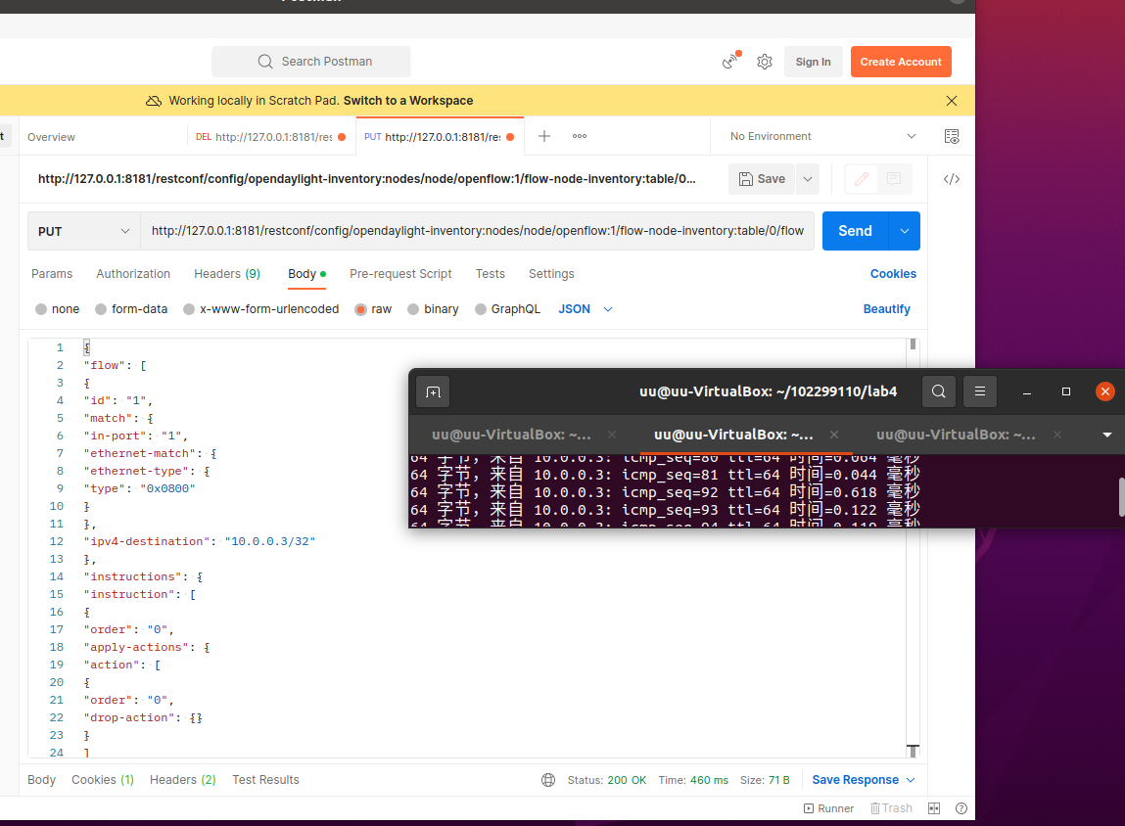Click Create Account button
The image size is (1125, 826).
coord(901,62)
